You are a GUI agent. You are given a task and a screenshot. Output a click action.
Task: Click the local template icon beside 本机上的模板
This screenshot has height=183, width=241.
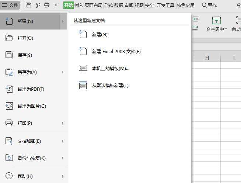tap(83, 69)
